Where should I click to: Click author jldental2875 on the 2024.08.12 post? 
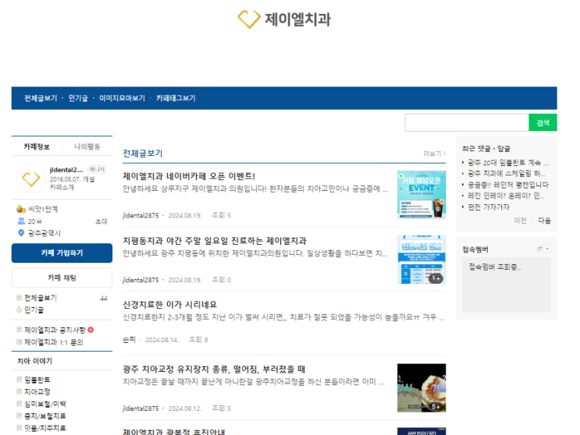pos(141,408)
